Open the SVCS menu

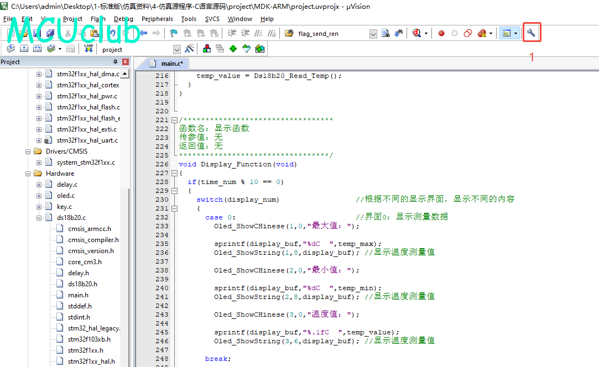tap(212, 19)
